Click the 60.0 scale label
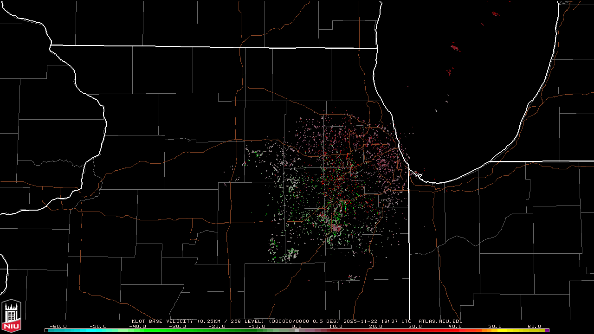594x334 pixels. click(x=534, y=326)
